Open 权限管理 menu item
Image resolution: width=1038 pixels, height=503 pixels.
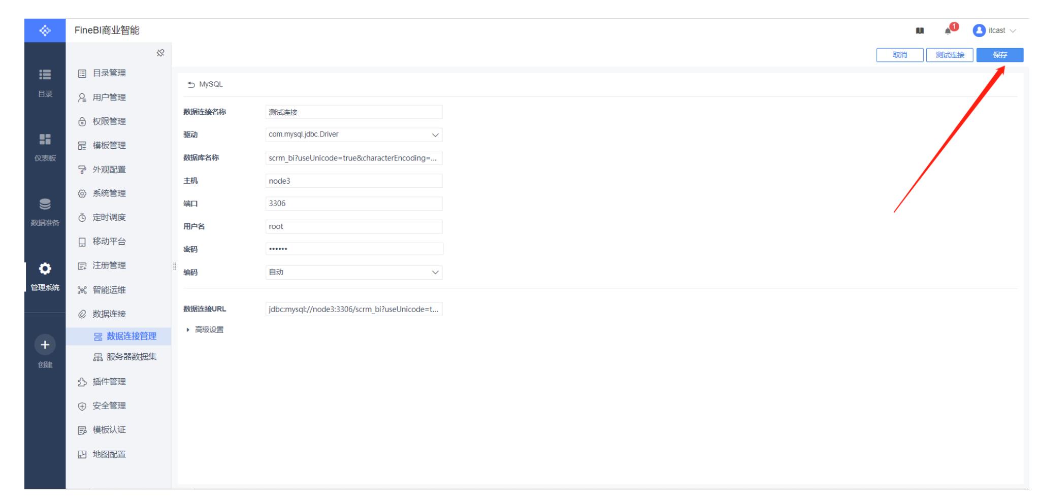pyautogui.click(x=118, y=121)
